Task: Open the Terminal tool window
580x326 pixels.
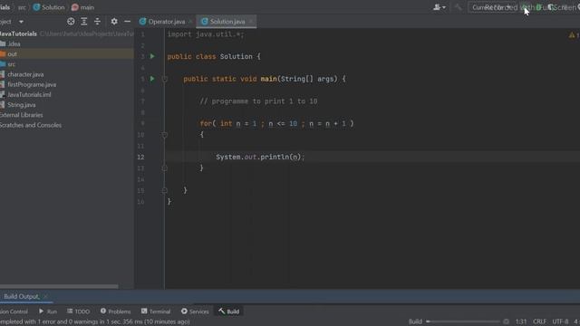Action: [x=156, y=312]
